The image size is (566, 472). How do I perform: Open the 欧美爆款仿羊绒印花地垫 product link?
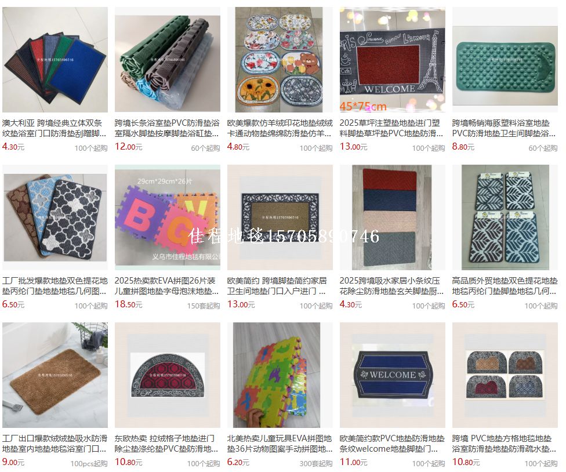[280, 128]
